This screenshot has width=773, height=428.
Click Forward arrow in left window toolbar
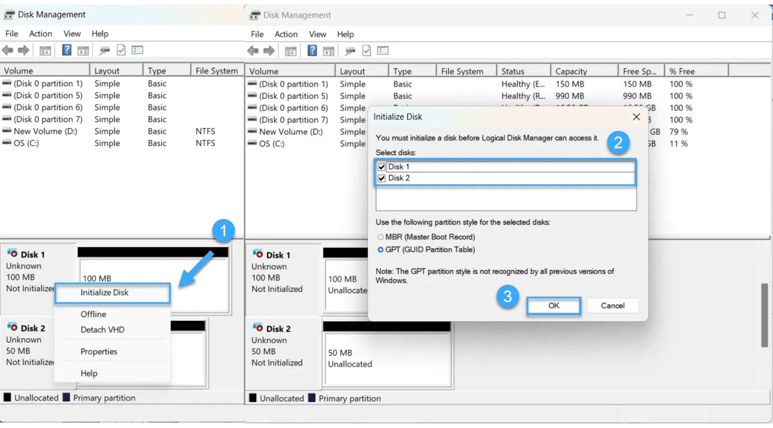pos(24,51)
